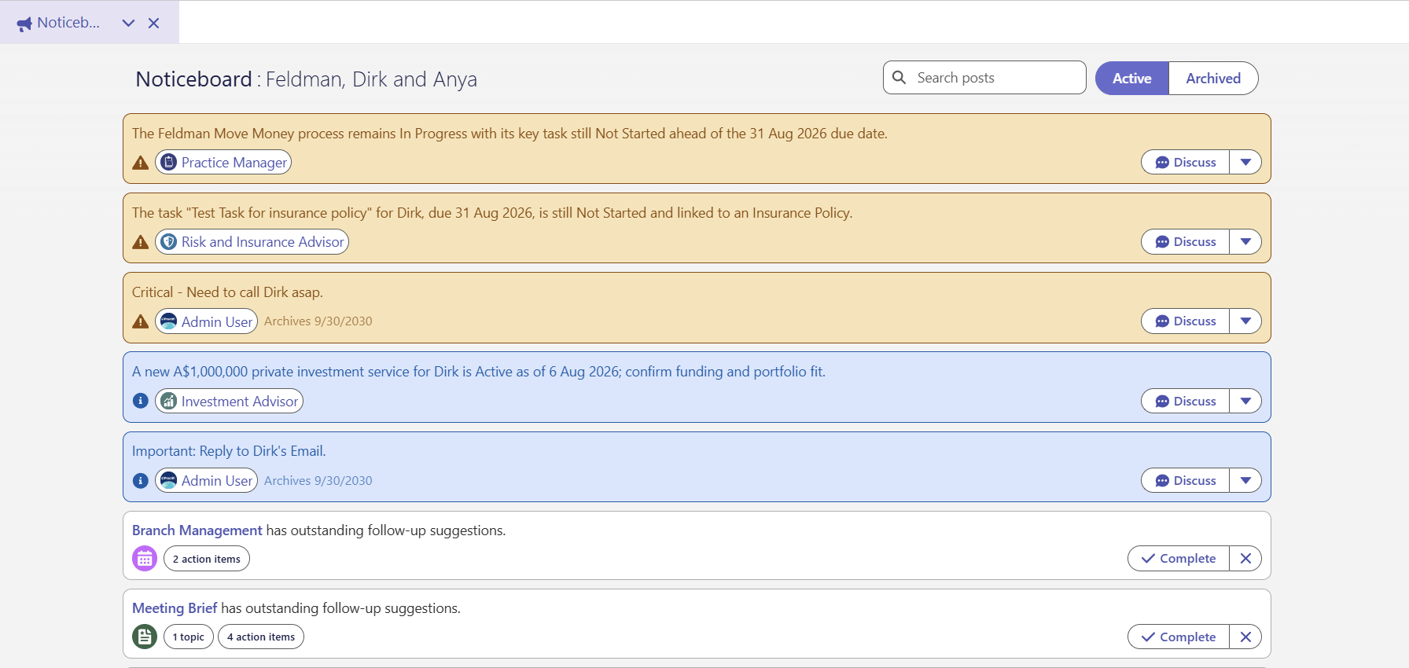
Task: Open the Meeting Brief link
Action: click(x=175, y=608)
